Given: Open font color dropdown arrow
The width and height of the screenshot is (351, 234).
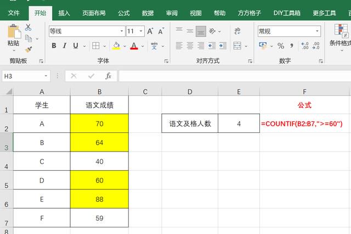Looking at the screenshot, I should tap(143, 46).
